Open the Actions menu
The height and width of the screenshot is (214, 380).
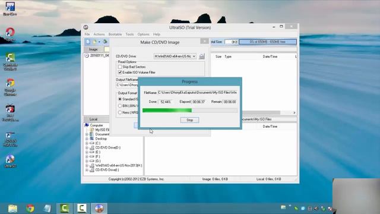point(99,34)
